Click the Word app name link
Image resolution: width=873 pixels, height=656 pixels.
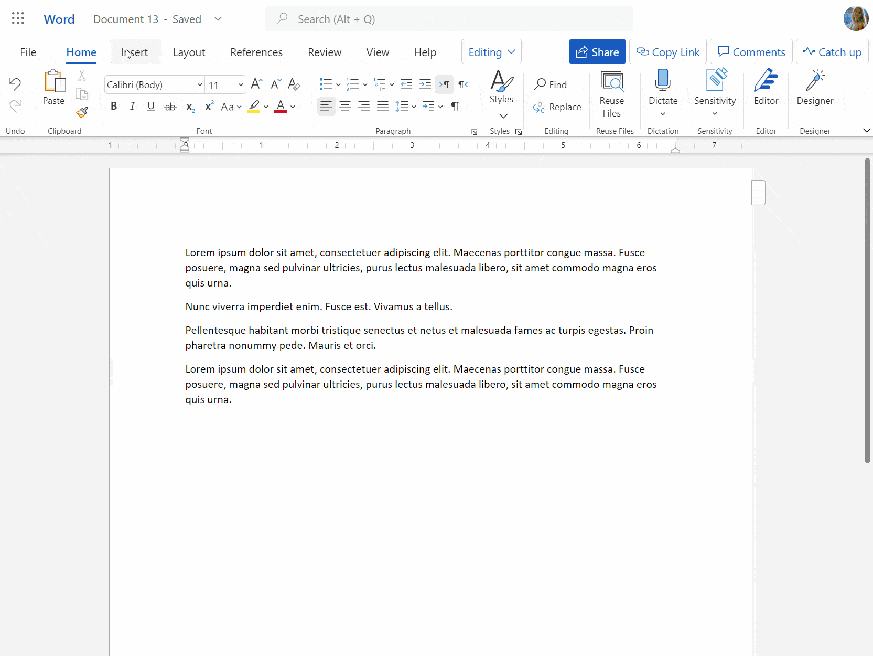pyautogui.click(x=59, y=19)
